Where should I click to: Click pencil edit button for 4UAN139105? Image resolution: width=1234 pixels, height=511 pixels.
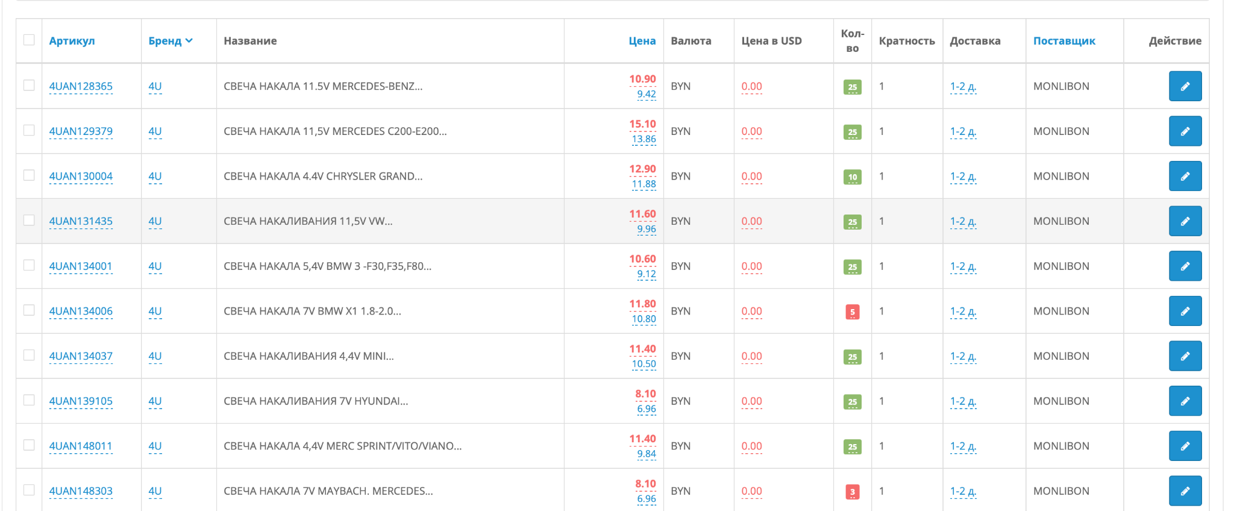1185,401
